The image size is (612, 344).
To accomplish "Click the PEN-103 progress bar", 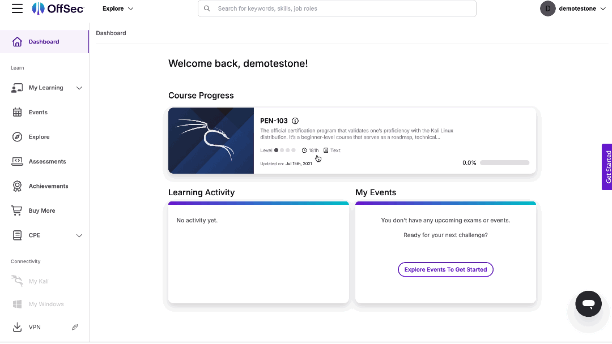I will click(x=504, y=162).
